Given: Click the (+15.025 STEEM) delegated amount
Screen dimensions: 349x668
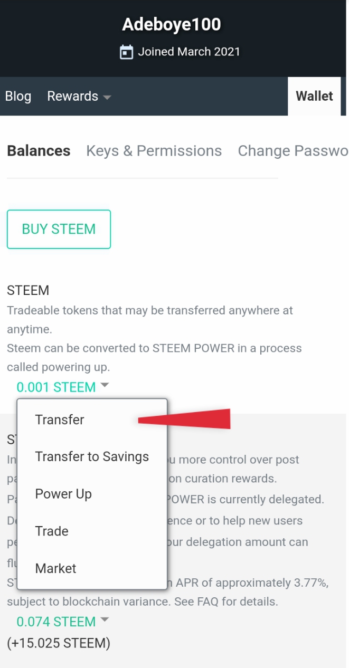Looking at the screenshot, I should pyautogui.click(x=59, y=644).
